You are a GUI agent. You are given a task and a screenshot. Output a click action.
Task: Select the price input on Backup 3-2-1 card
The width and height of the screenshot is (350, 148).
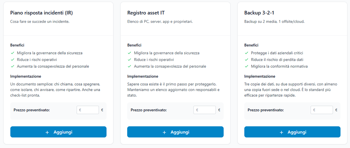pos(322,110)
